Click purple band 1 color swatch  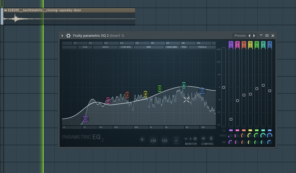coord(231,130)
